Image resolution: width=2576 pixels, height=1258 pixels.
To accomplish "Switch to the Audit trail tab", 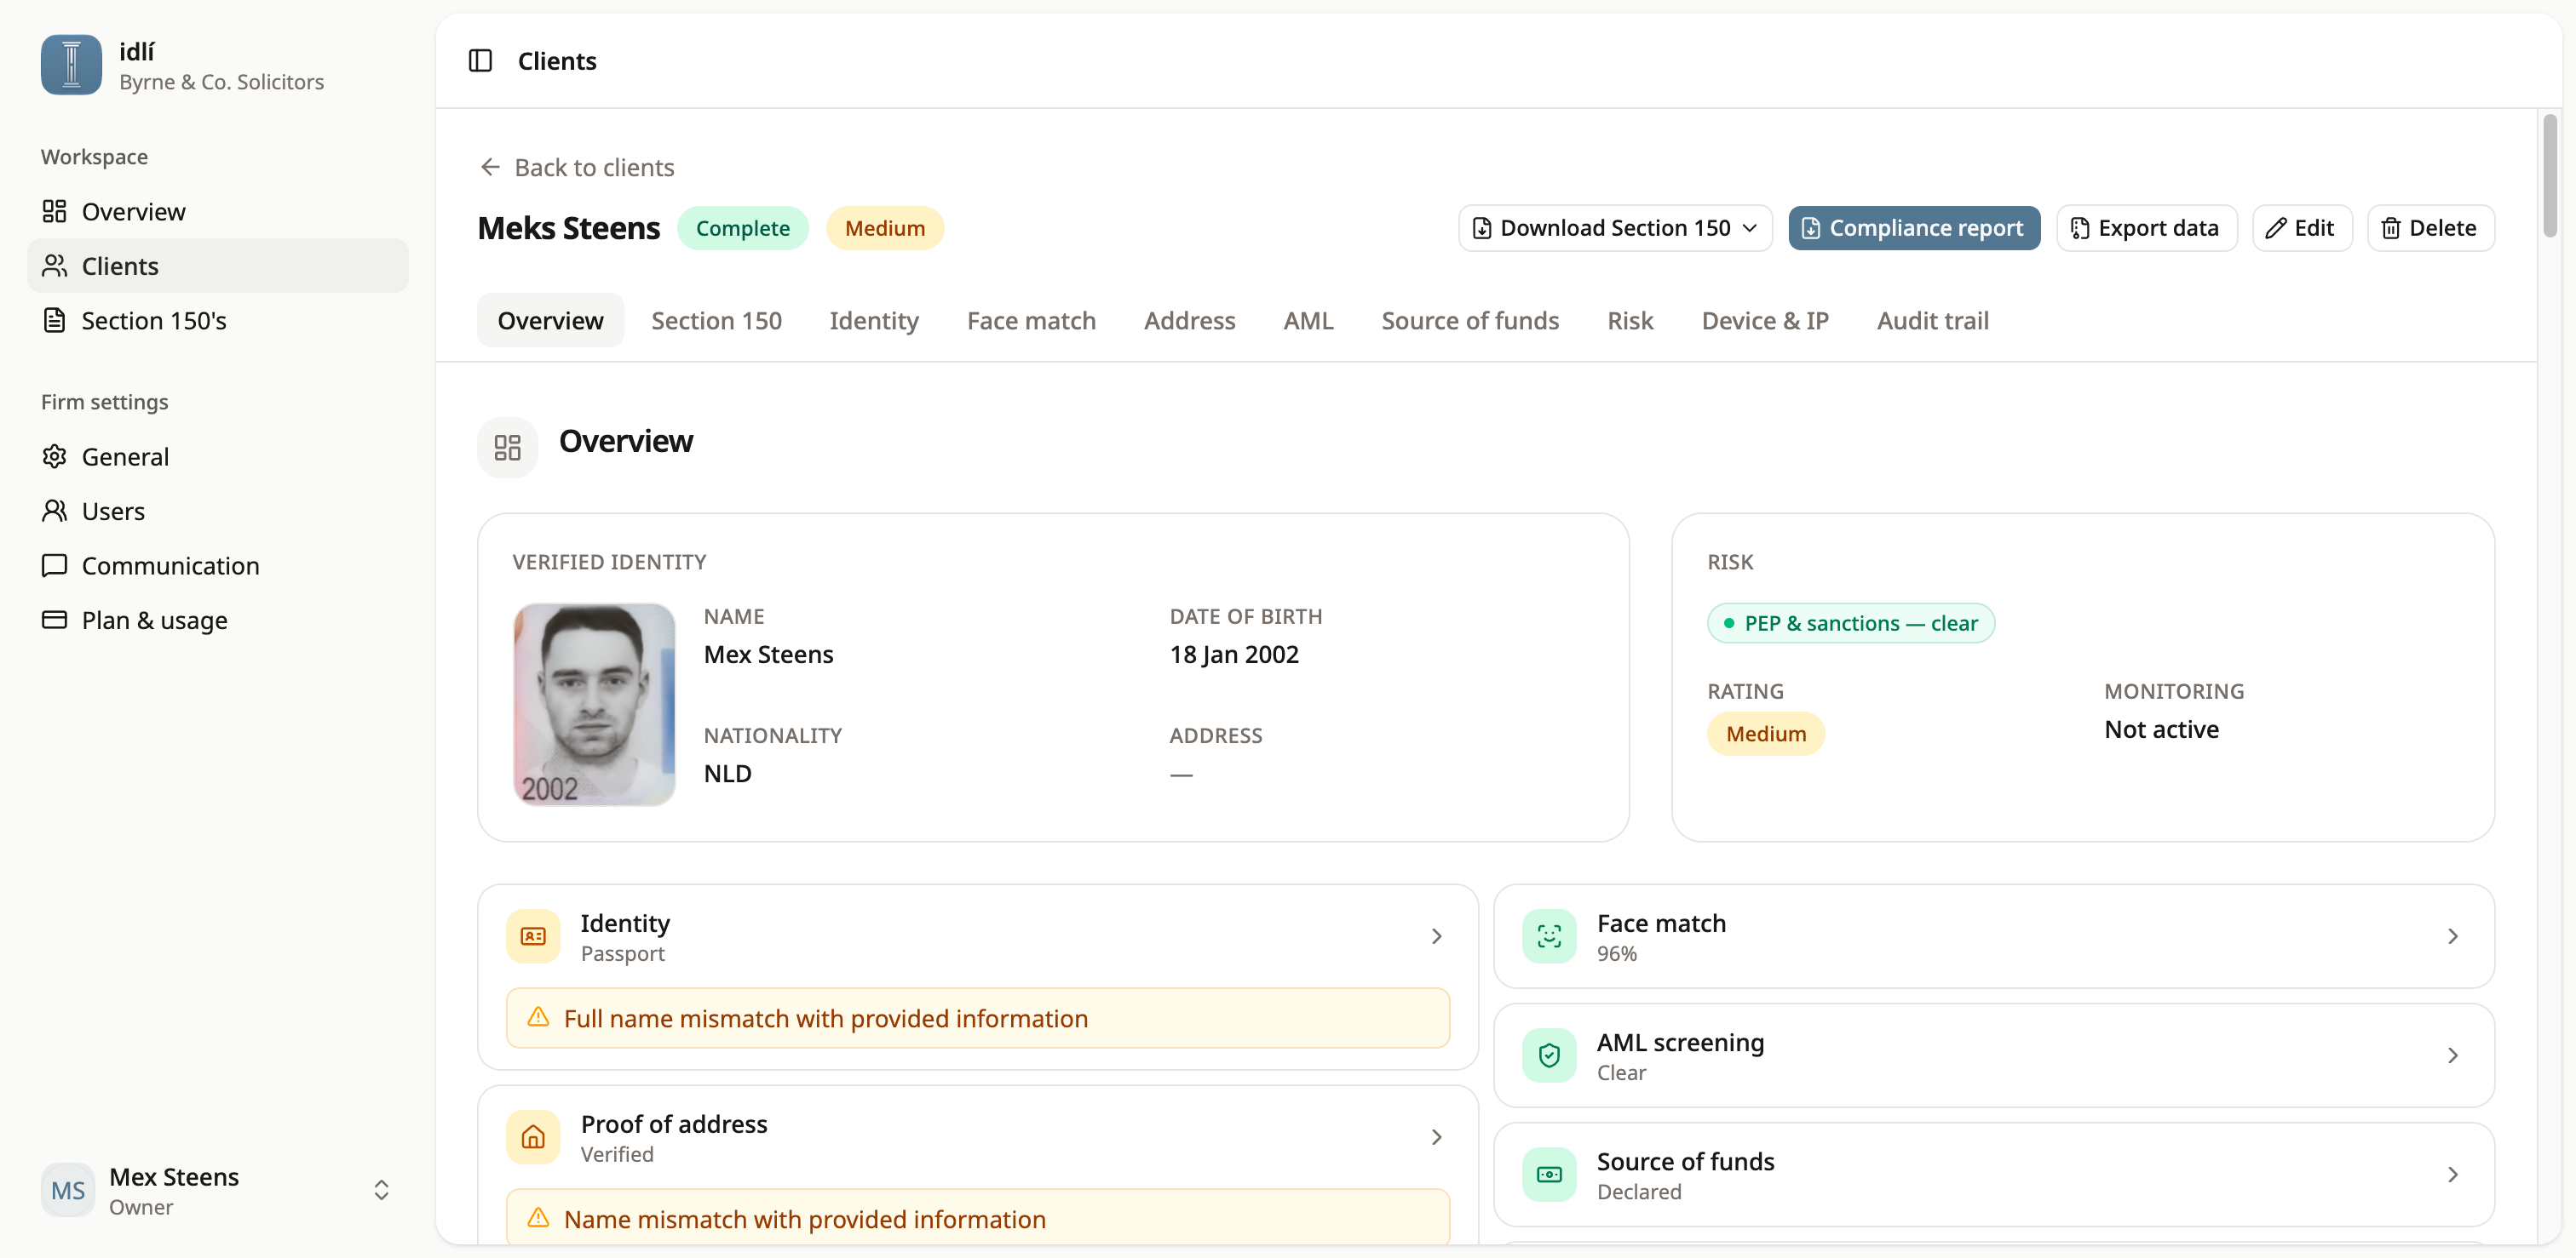I will [1932, 321].
